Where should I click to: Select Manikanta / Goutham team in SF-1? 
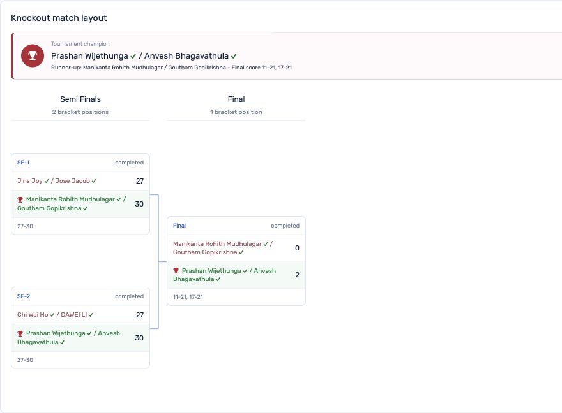(72, 204)
